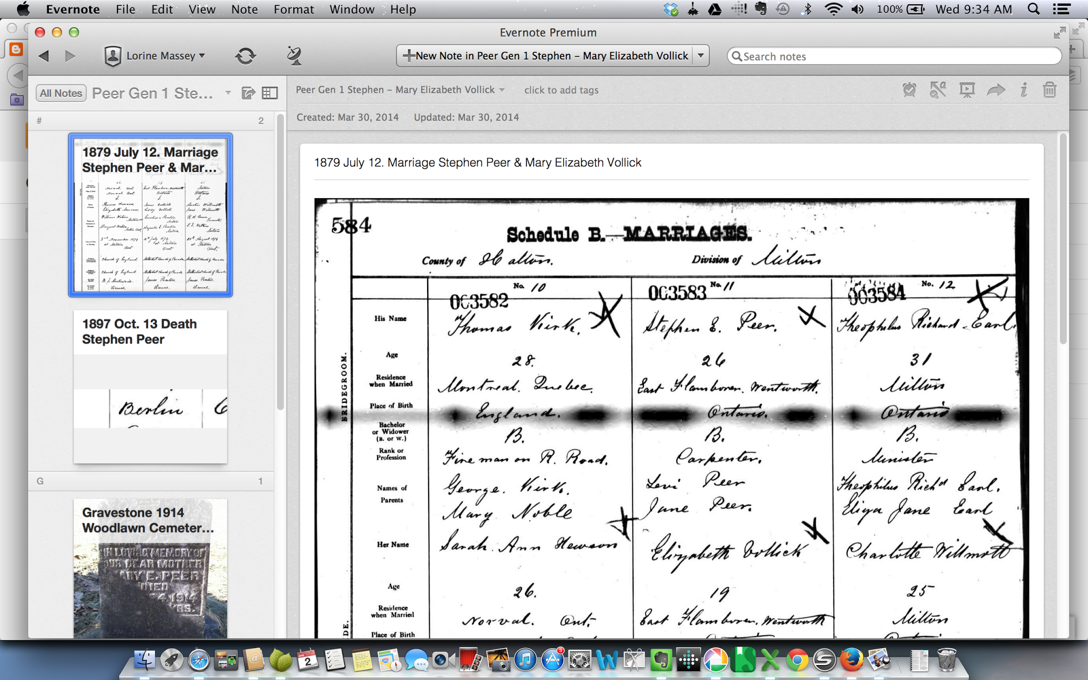Open note Info icon

pyautogui.click(x=1023, y=90)
